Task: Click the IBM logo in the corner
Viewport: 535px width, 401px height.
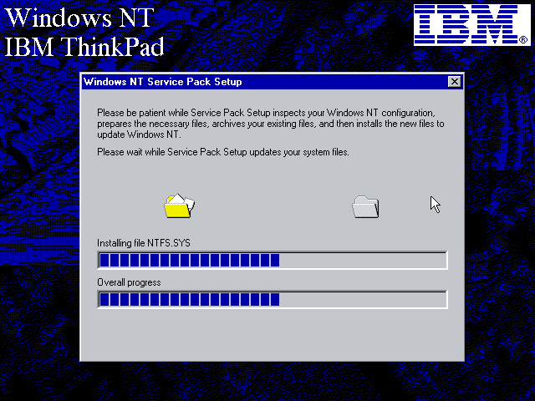Action: (472, 24)
